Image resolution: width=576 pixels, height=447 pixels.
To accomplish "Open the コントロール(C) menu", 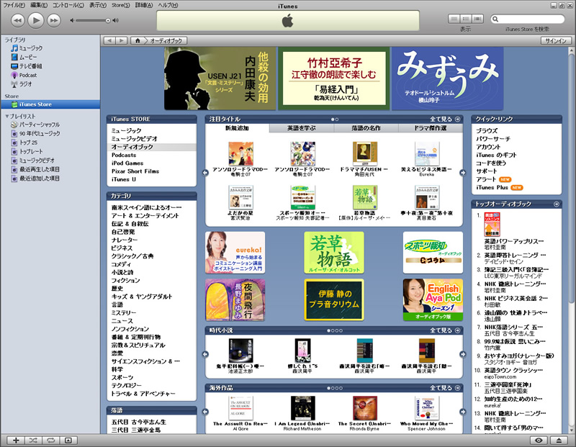I will (x=68, y=5).
